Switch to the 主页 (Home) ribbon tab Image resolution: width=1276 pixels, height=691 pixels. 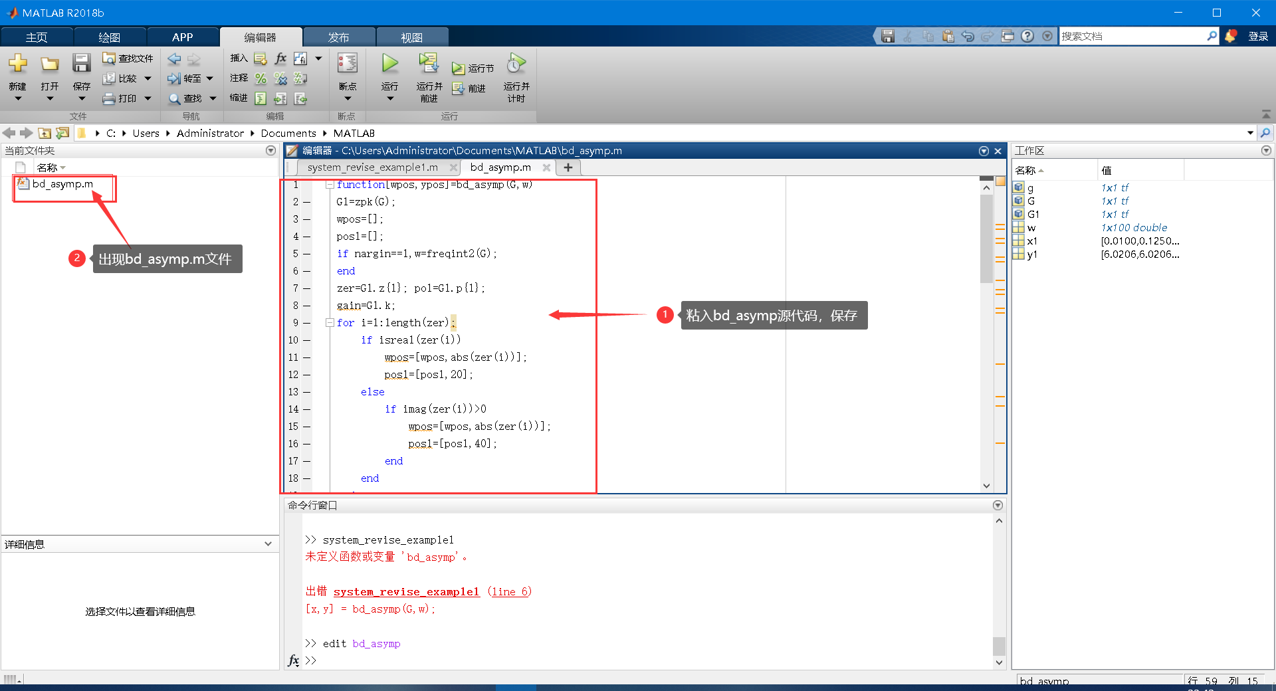coord(37,37)
